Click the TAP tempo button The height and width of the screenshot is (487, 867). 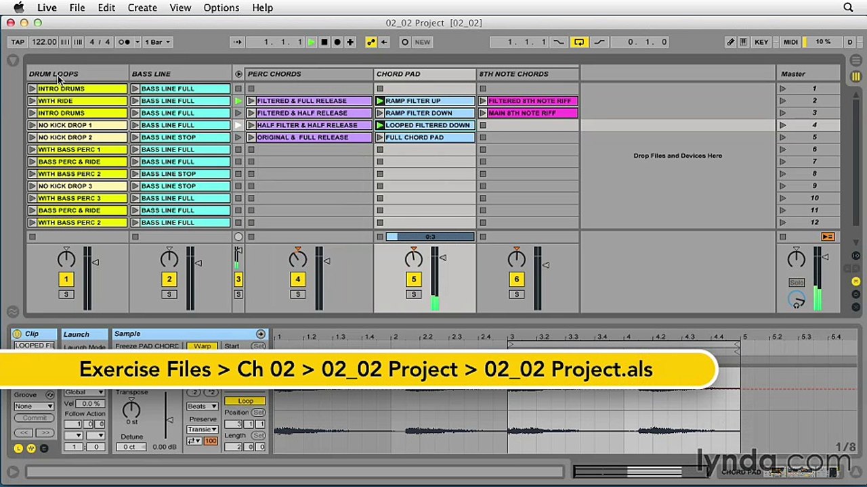(x=18, y=42)
